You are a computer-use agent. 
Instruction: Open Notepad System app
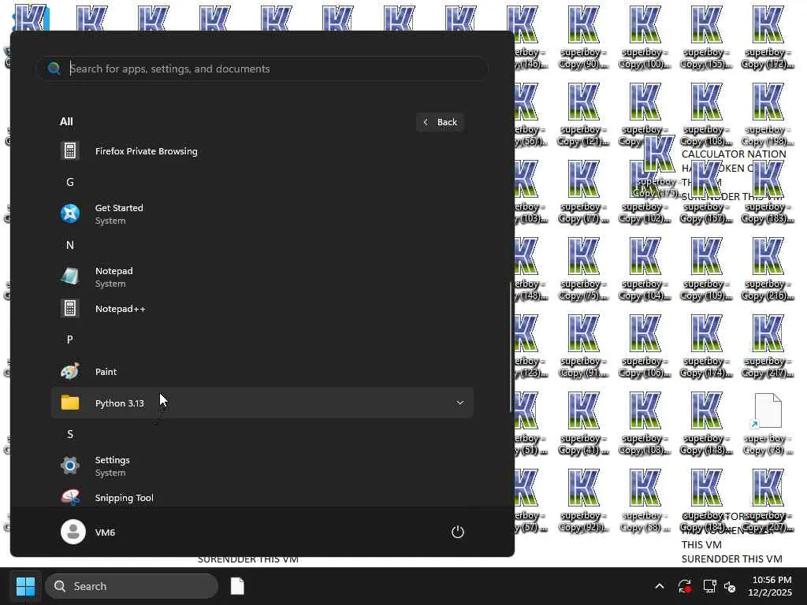[x=262, y=277]
